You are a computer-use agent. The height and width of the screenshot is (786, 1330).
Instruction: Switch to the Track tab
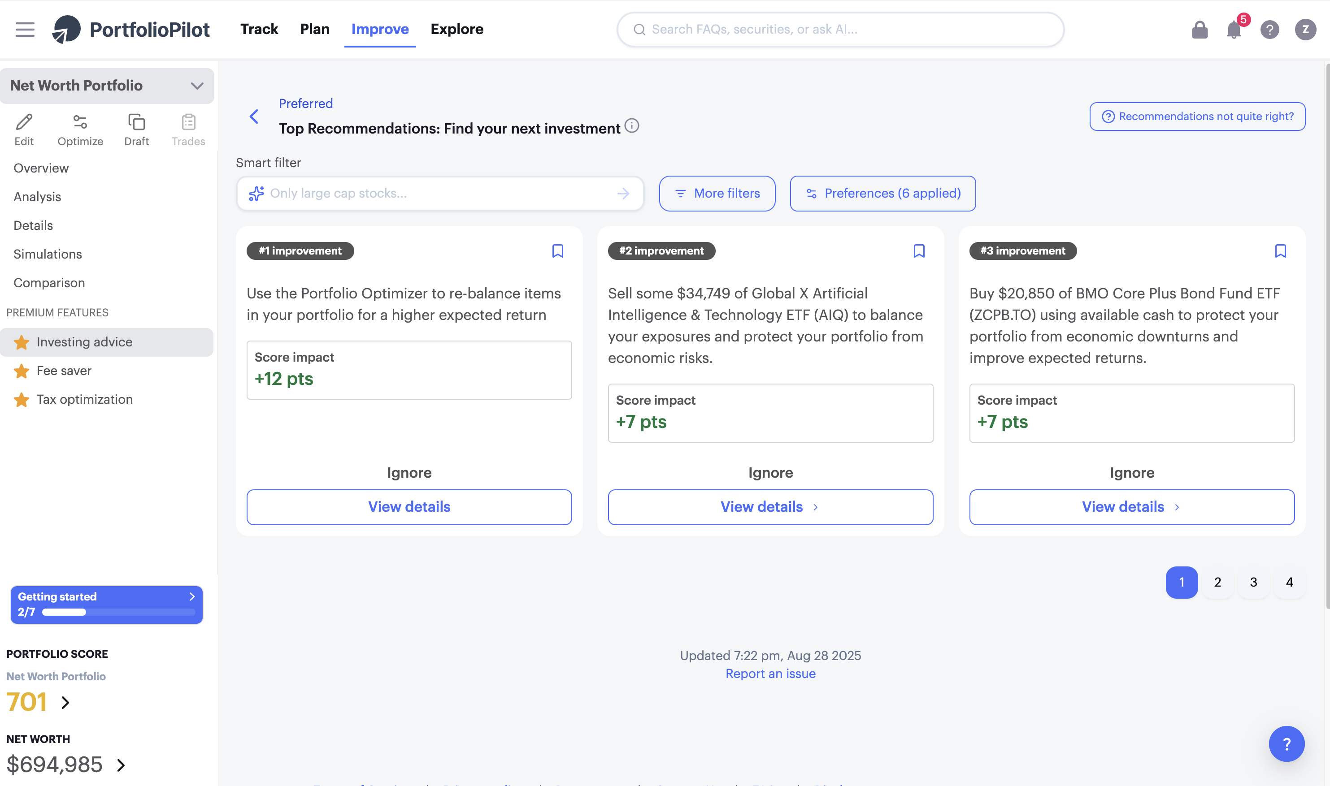(259, 29)
